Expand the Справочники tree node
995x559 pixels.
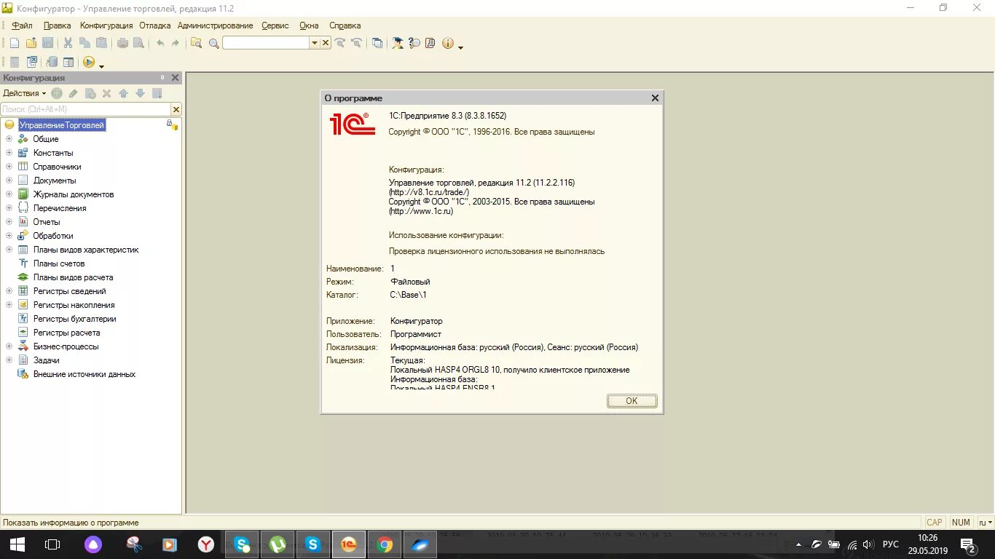[9, 167]
